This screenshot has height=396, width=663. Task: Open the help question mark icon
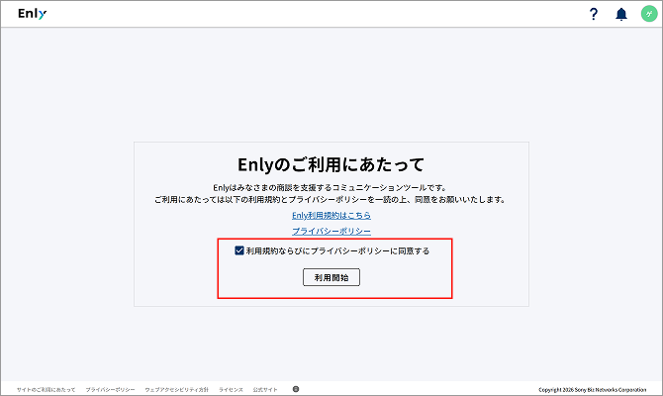pyautogui.click(x=594, y=14)
